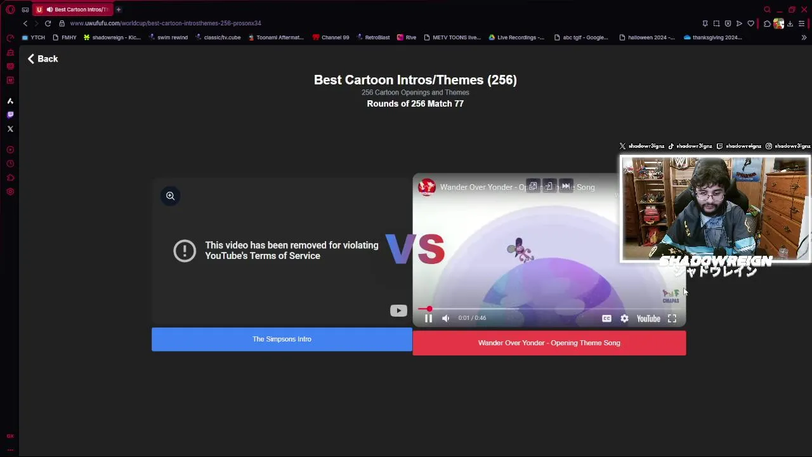Click the 'Rounds of 256 Match 77' text

click(x=415, y=103)
